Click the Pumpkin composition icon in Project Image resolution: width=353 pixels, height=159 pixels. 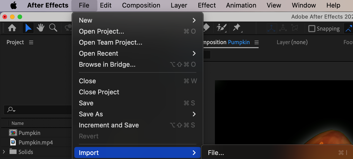click(13, 133)
